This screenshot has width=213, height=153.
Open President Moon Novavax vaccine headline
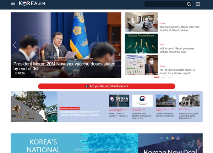click(x=64, y=66)
